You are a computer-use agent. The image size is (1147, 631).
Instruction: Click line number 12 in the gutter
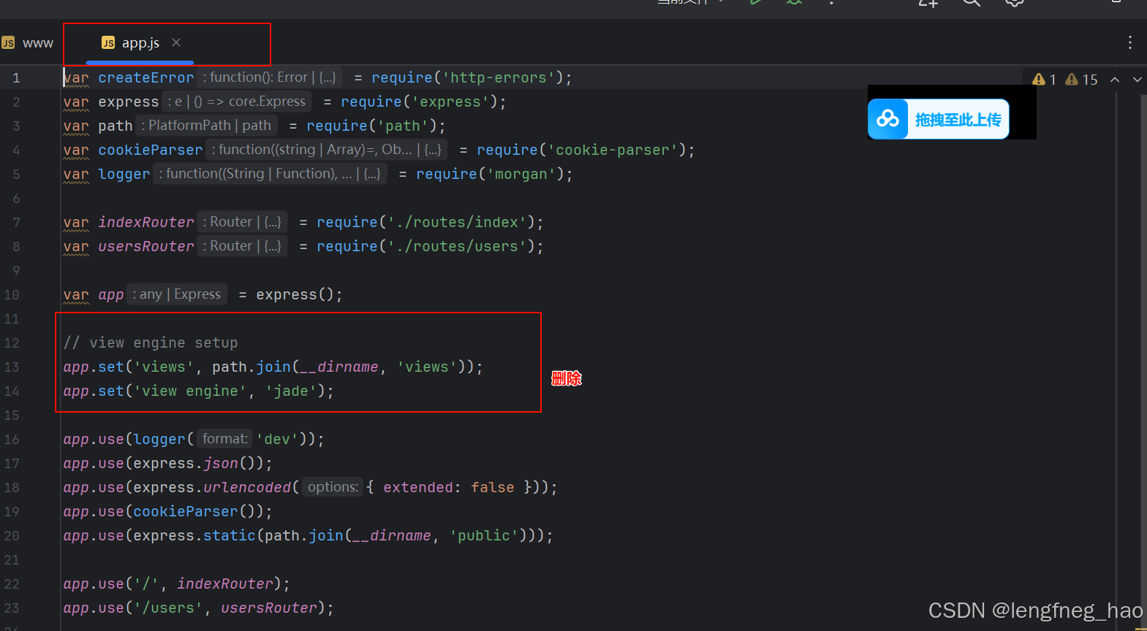[x=12, y=343]
